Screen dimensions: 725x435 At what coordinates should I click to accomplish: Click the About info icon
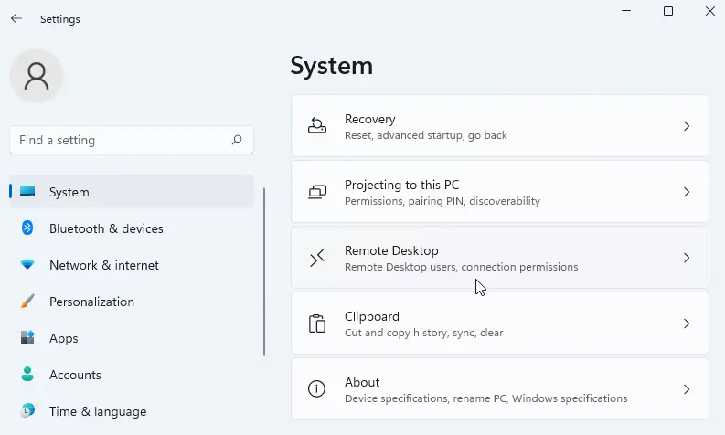pos(316,388)
